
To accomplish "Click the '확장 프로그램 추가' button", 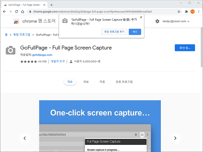I will pyautogui.click(x=114, y=32).
